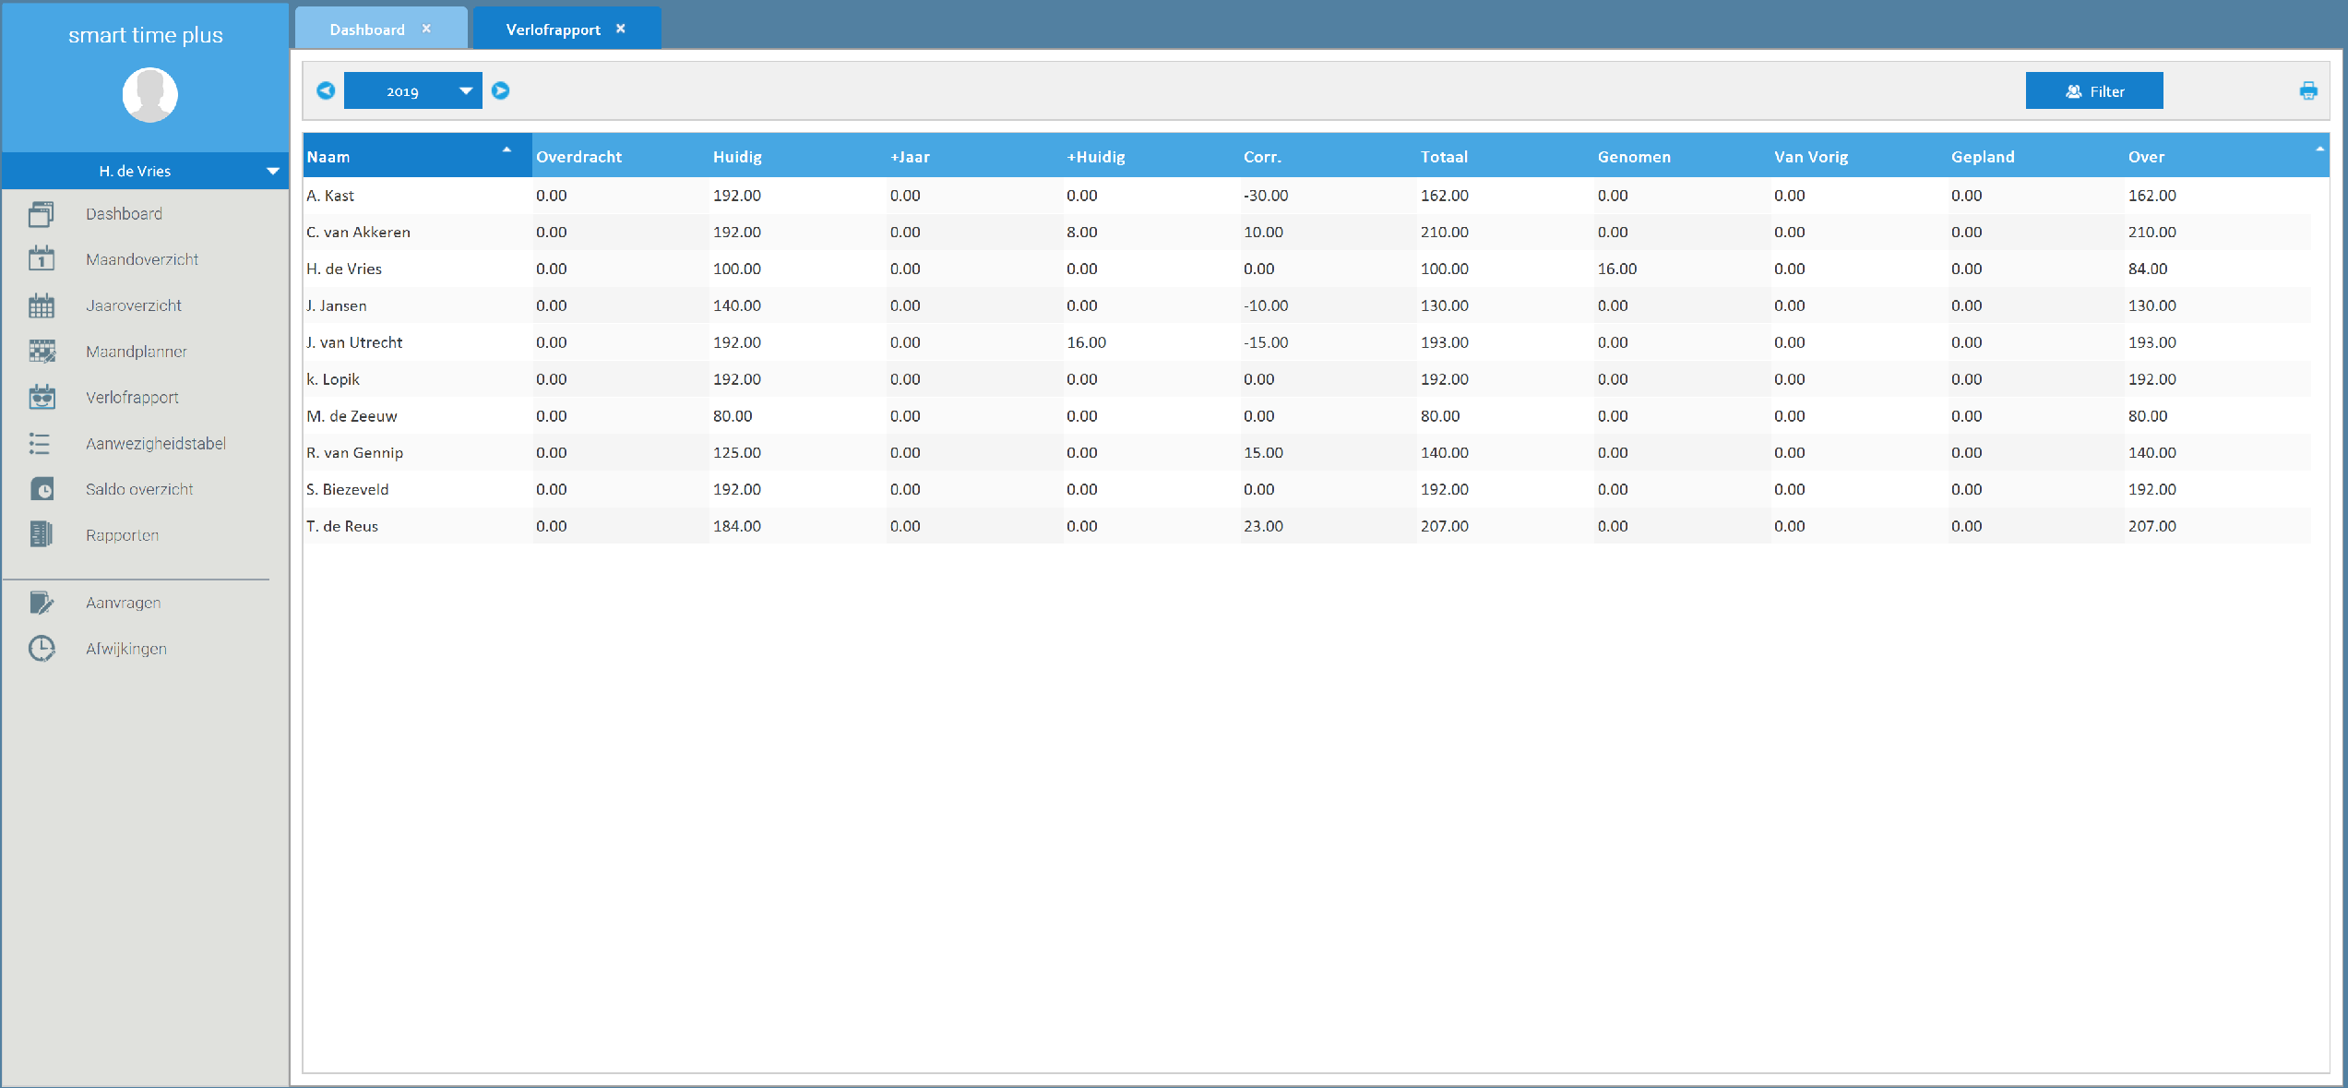Click the Aanwezigheidstabel list icon
This screenshot has width=2348, height=1088.
coord(40,444)
